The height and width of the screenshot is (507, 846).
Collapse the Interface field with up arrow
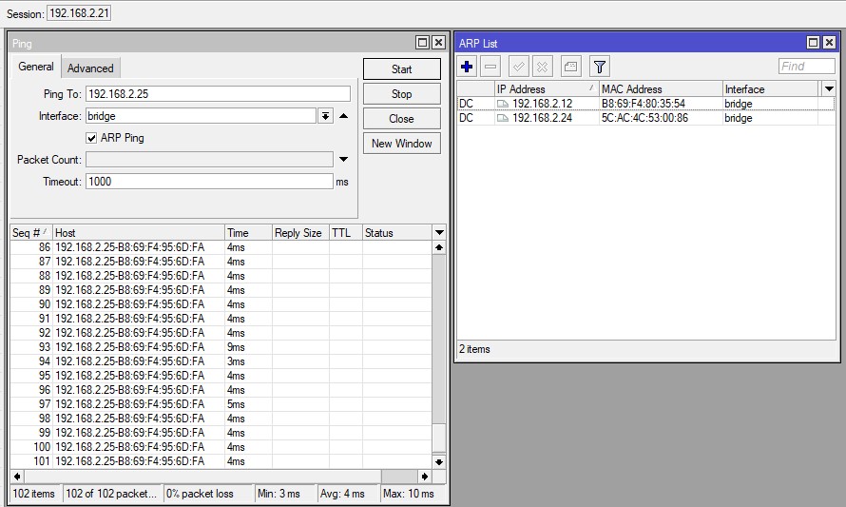344,116
